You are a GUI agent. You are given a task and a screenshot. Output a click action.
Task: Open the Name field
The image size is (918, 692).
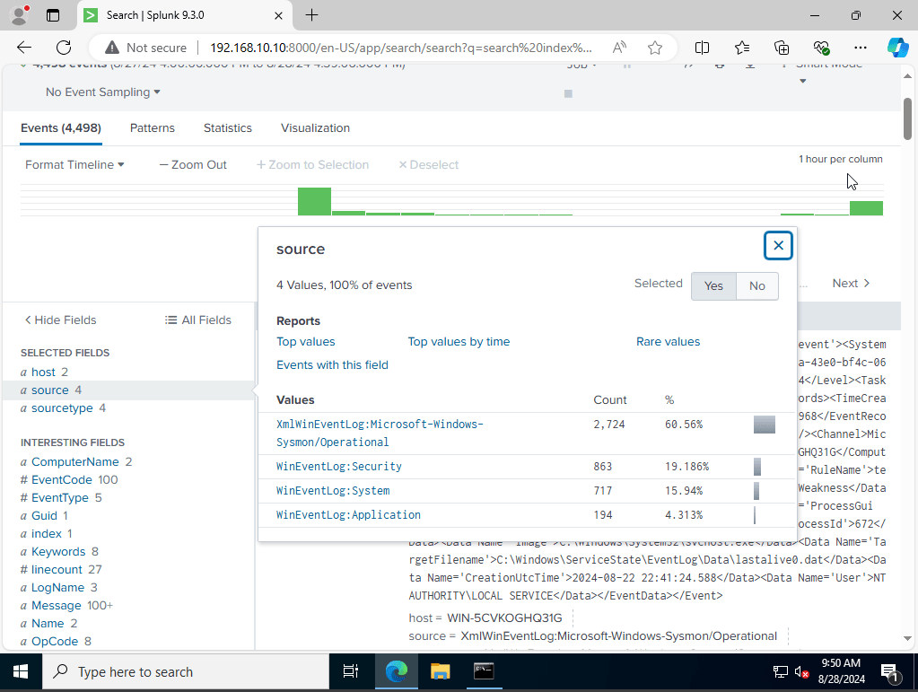(x=48, y=624)
